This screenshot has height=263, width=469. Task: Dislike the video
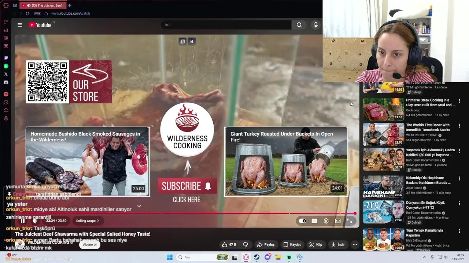tap(246, 245)
